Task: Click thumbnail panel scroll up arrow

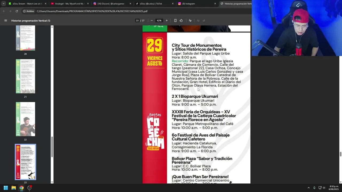Action: point(52,27)
